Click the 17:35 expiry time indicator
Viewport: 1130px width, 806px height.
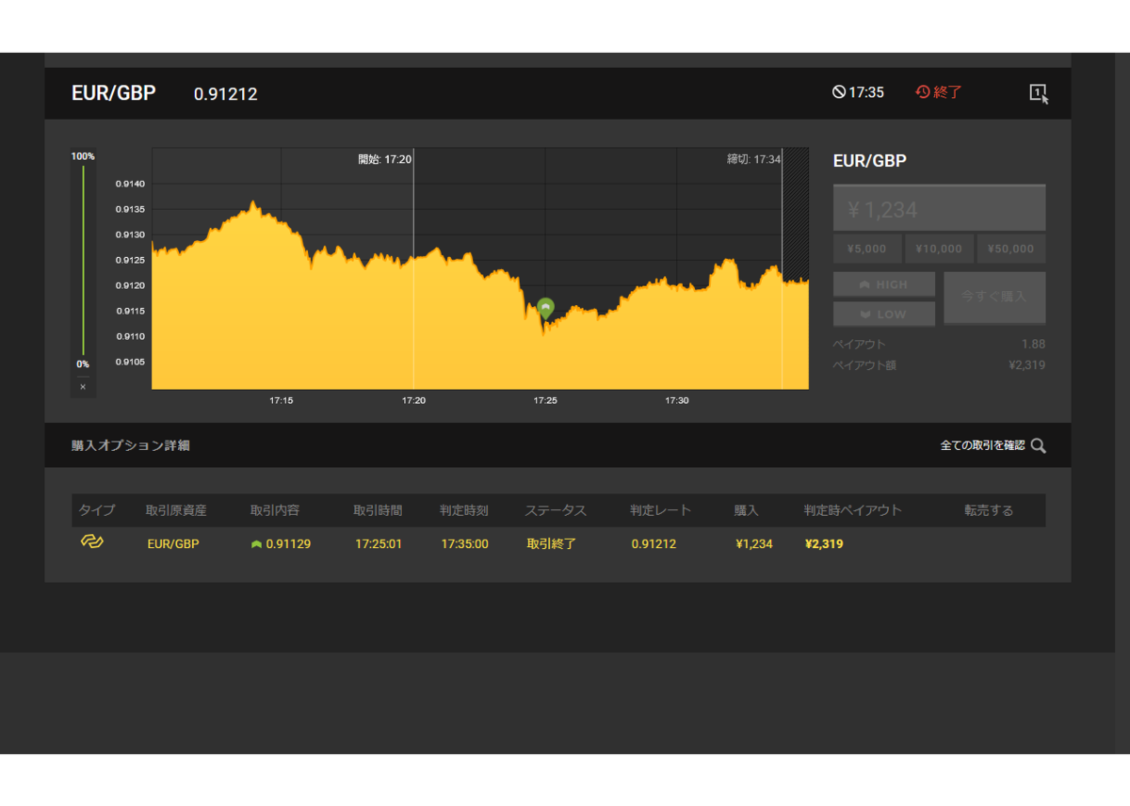858,92
